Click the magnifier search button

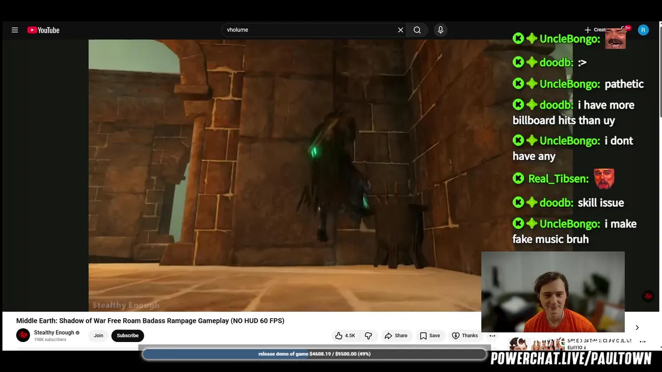pos(417,30)
